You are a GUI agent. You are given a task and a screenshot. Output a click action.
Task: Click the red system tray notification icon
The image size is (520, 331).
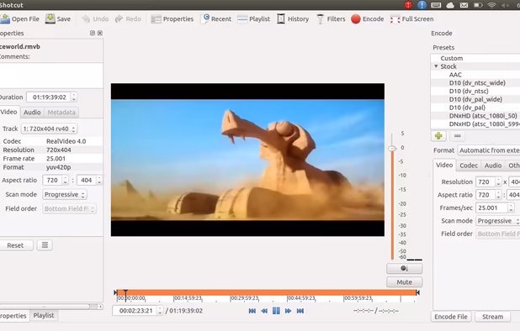[x=408, y=5]
